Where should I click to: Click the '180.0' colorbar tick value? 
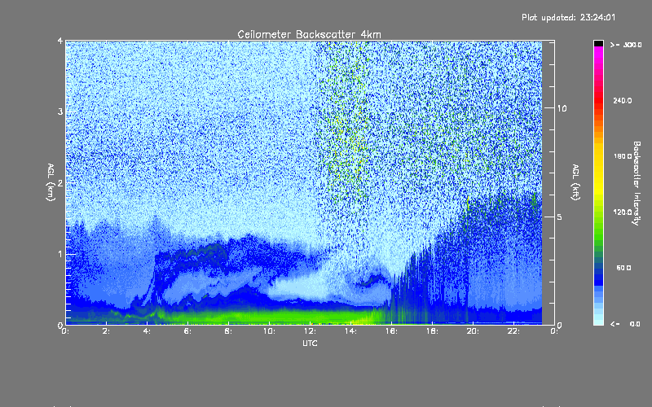click(x=623, y=156)
